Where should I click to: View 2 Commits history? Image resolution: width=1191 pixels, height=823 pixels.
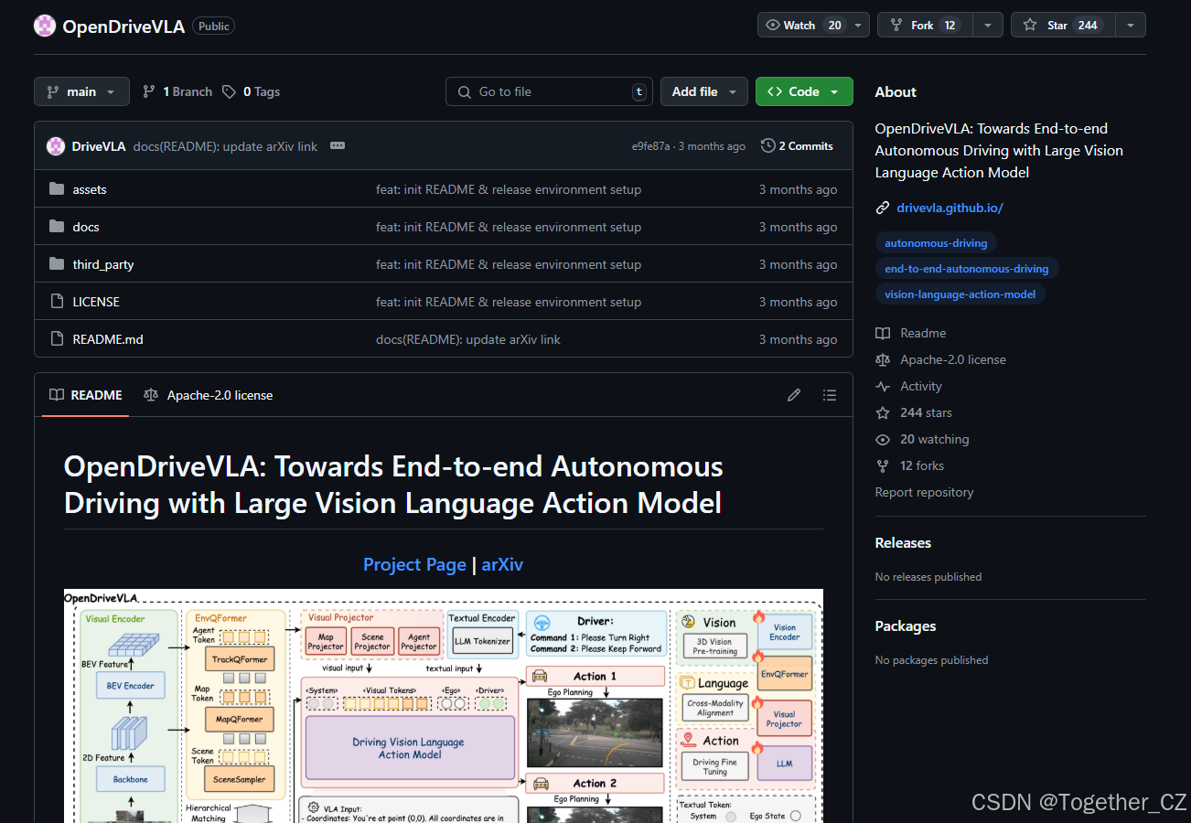coord(797,146)
